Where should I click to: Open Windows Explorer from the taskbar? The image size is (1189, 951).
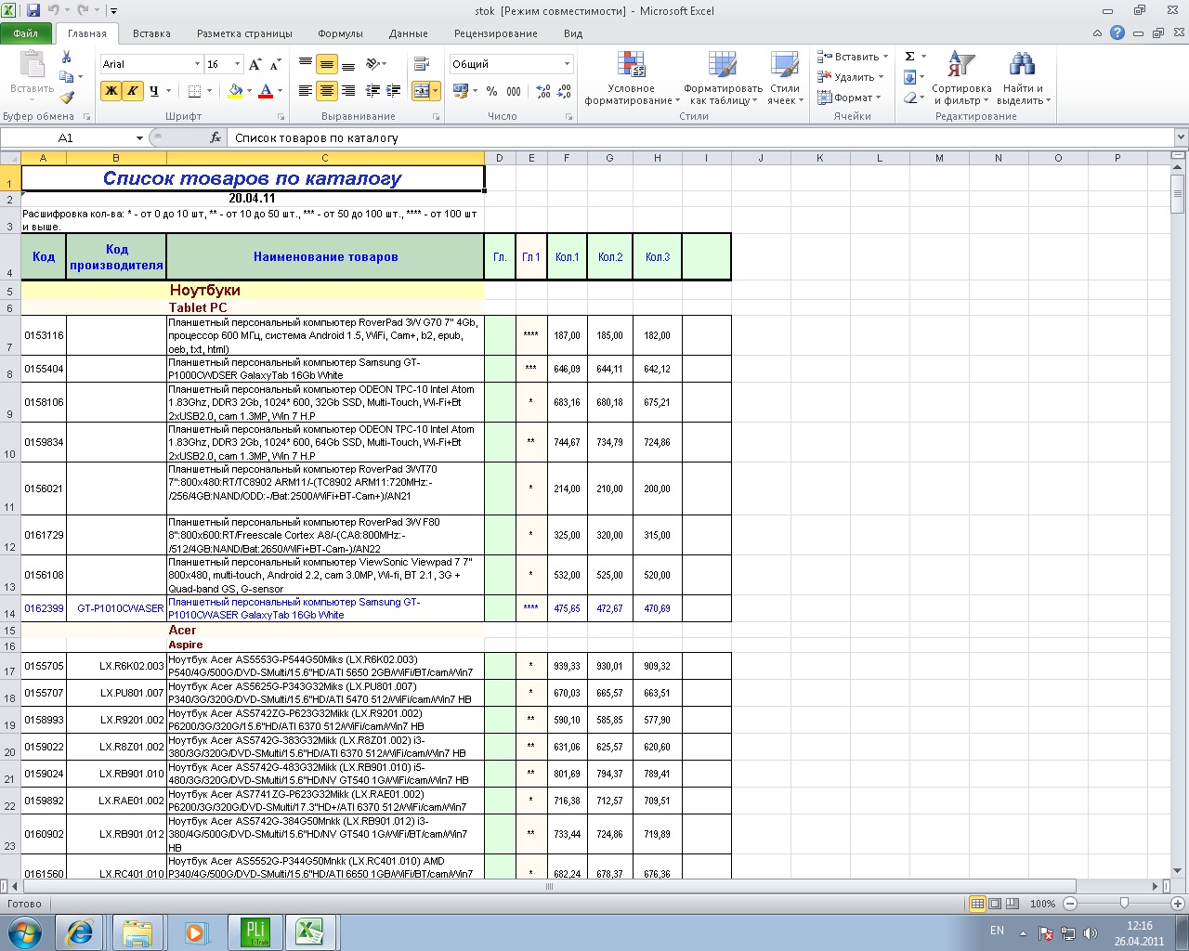click(x=137, y=931)
